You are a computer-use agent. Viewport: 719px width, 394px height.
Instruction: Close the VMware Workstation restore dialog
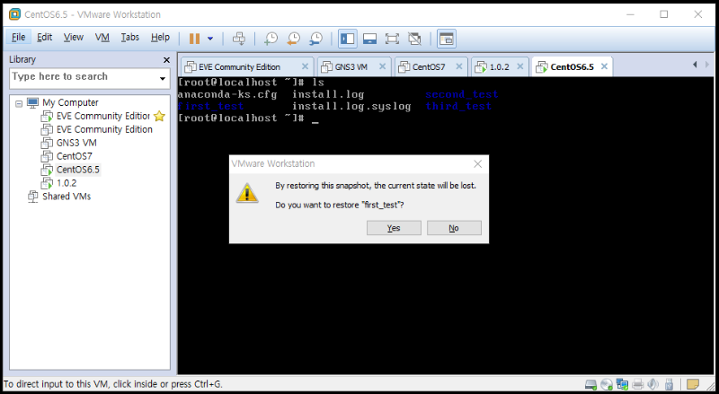point(478,164)
